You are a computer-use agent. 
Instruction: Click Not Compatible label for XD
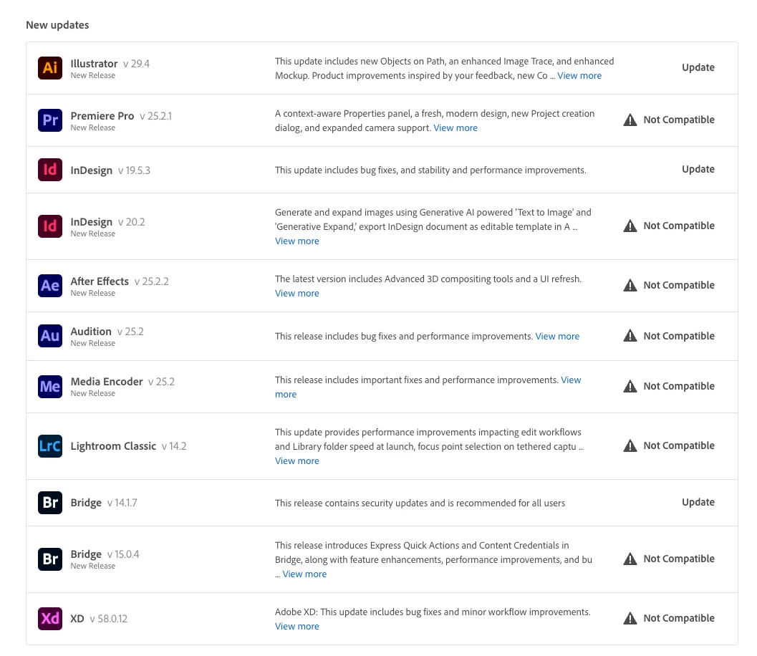click(679, 618)
